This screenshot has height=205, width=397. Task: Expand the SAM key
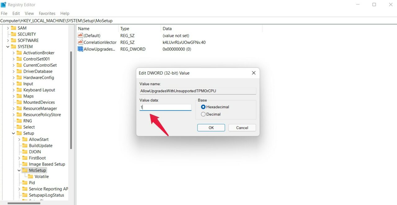coord(8,28)
